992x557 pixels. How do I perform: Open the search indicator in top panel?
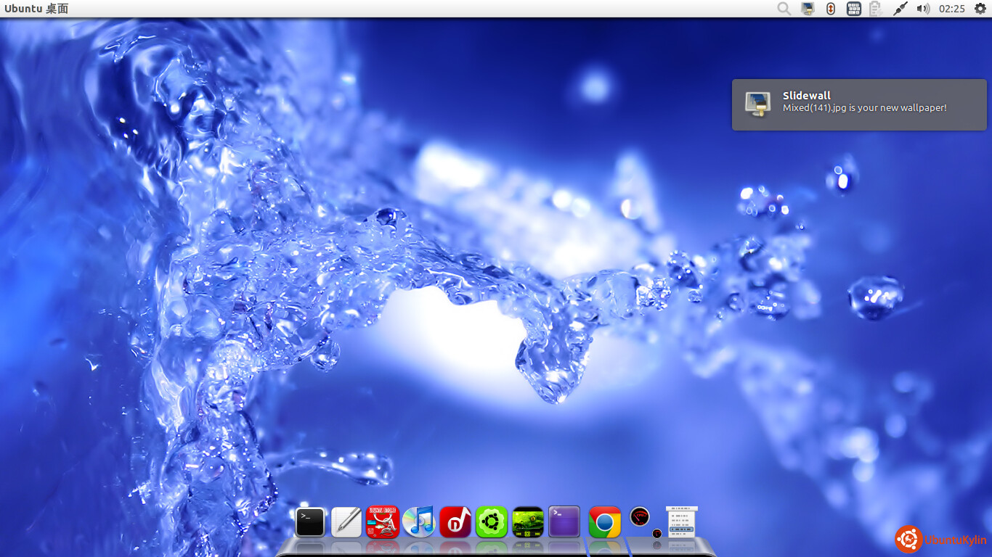click(784, 9)
